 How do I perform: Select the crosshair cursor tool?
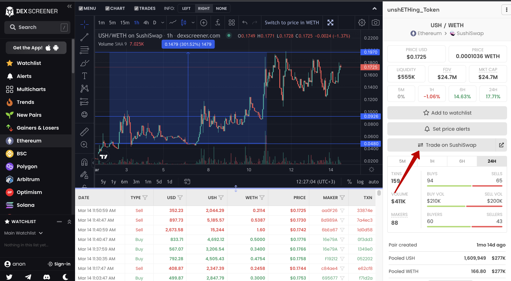[x=84, y=24]
